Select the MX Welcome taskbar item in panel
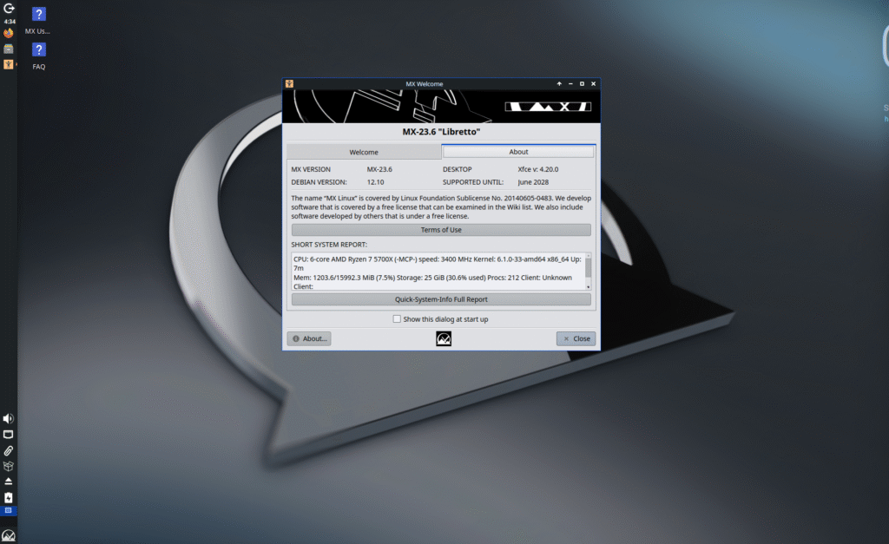This screenshot has width=889, height=544. coord(9,64)
